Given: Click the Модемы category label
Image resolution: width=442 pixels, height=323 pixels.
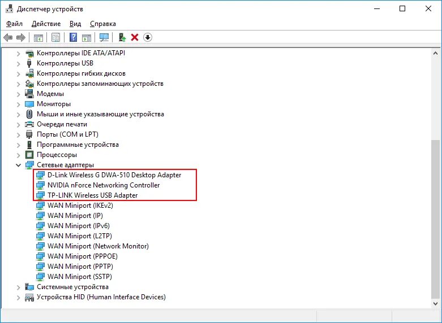Looking at the screenshot, I should (x=50, y=94).
